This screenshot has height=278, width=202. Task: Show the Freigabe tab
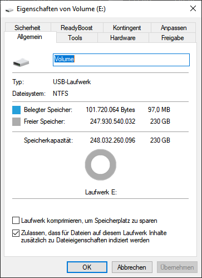point(173,38)
